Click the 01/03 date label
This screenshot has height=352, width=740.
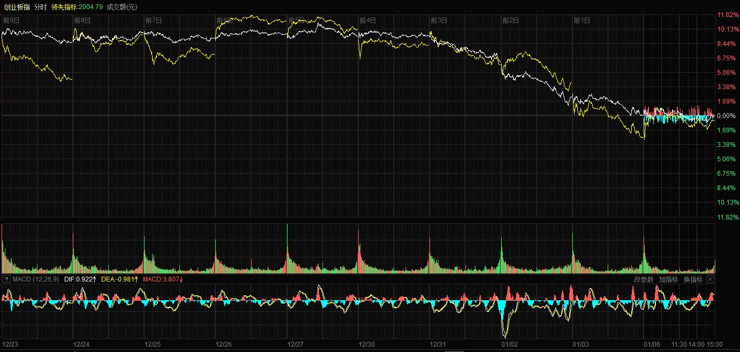(x=581, y=345)
